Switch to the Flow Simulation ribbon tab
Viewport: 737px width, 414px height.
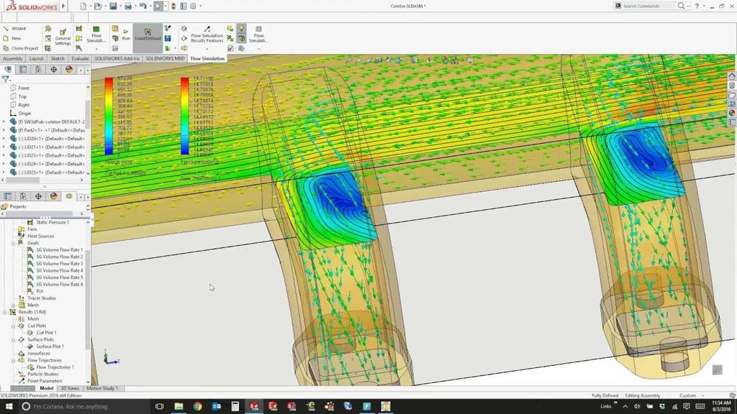pyautogui.click(x=209, y=58)
